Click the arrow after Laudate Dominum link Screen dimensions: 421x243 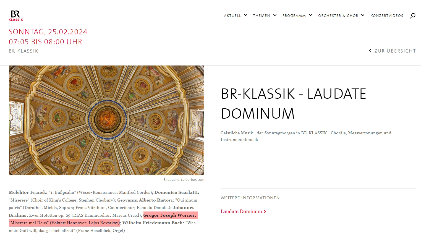point(265,212)
